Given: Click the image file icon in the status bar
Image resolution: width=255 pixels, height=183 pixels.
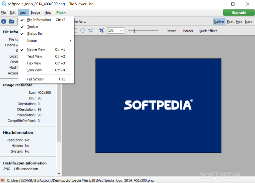Looking at the screenshot, I should point(3,180).
